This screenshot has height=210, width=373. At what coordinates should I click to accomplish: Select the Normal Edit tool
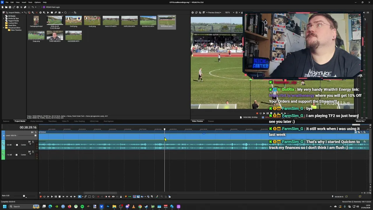point(80,197)
